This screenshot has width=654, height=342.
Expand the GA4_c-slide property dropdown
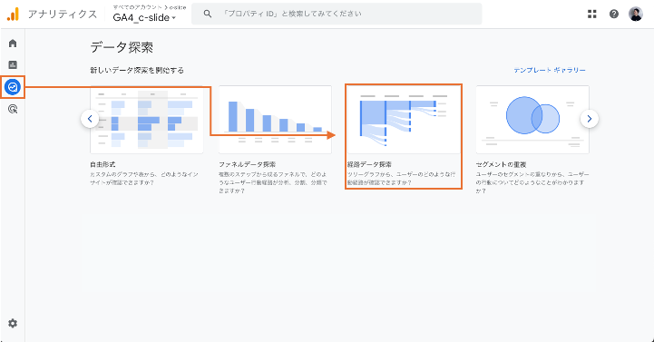[x=144, y=17]
